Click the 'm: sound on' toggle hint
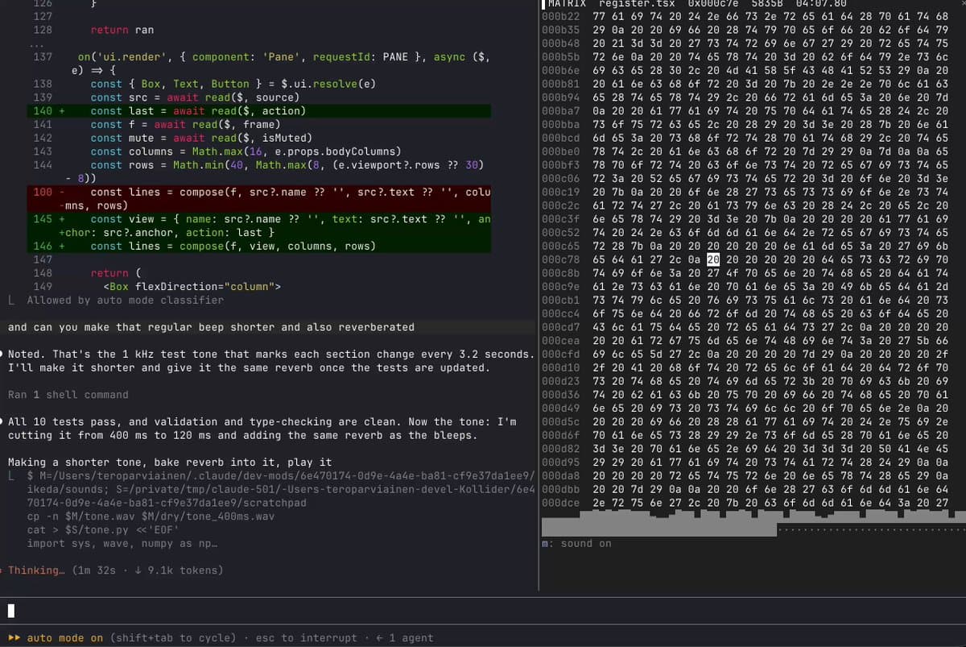 576,544
